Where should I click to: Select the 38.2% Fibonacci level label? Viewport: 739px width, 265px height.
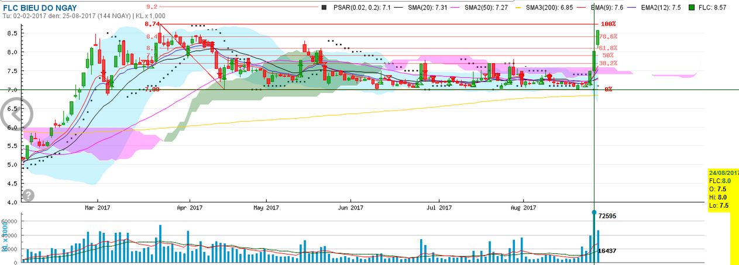coord(609,63)
